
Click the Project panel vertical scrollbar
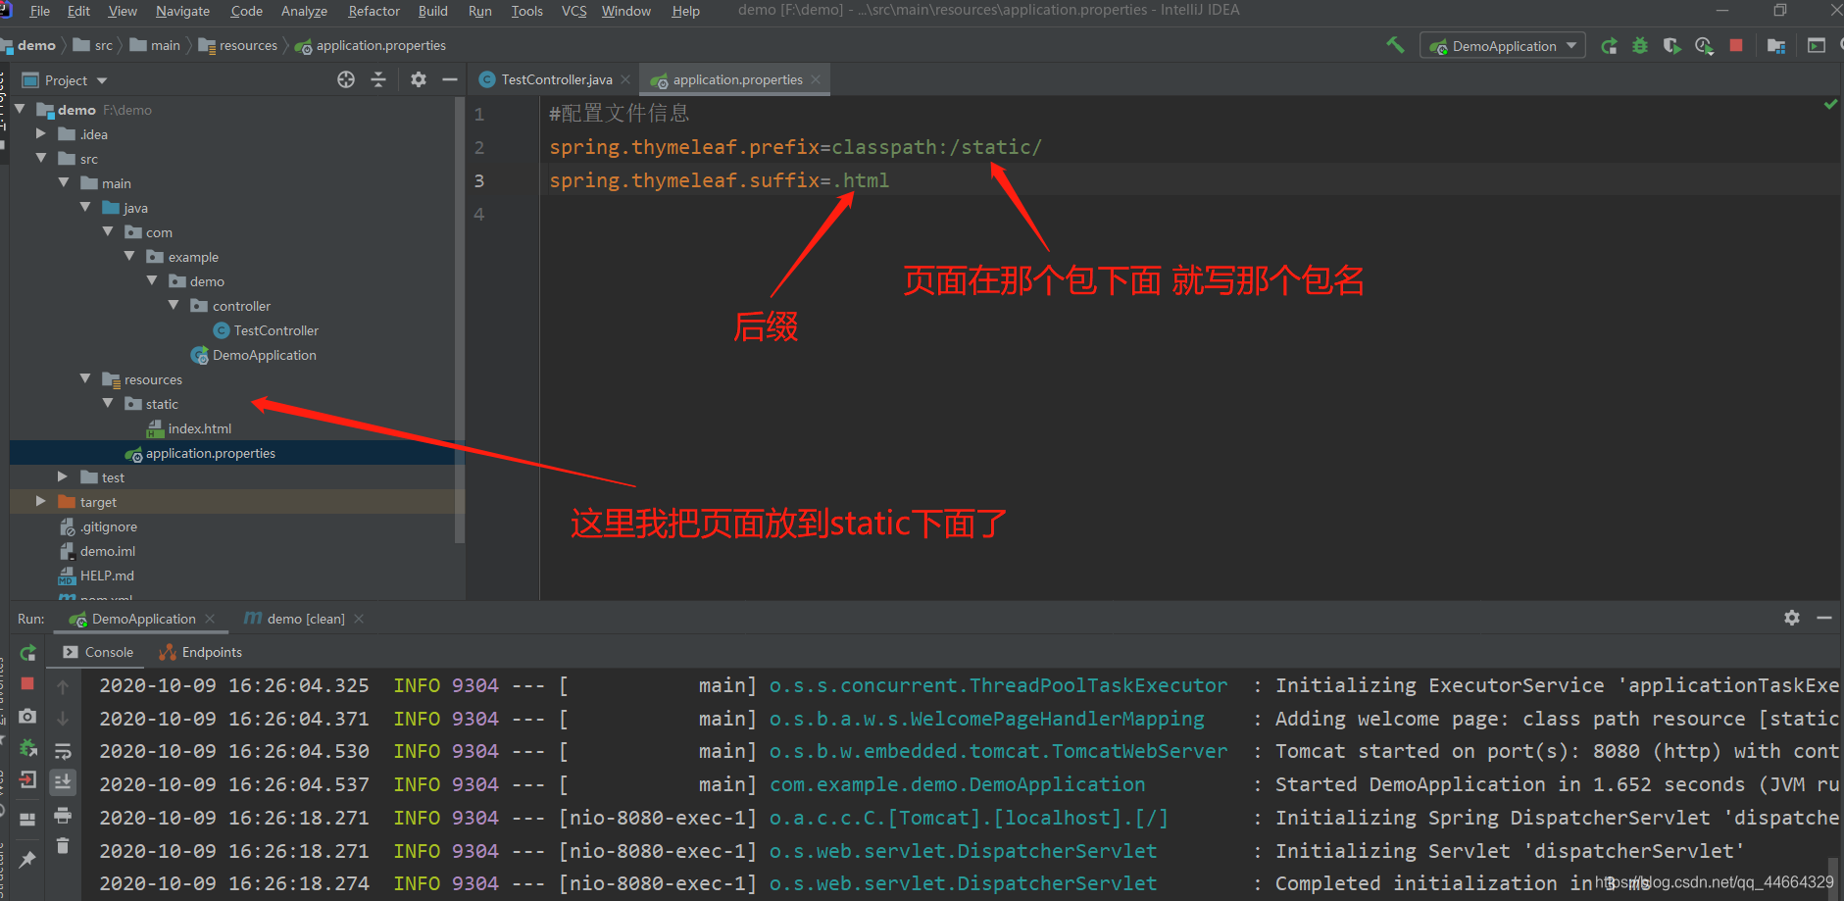pyautogui.click(x=460, y=319)
